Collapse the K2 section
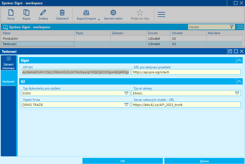 click(x=239, y=81)
